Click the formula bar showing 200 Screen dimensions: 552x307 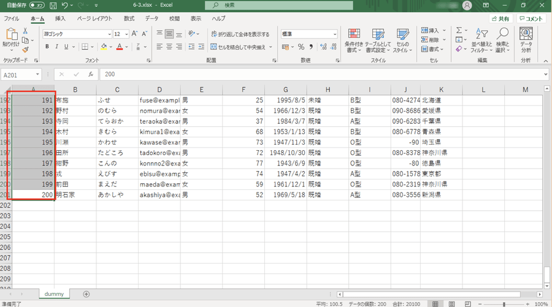(x=319, y=74)
